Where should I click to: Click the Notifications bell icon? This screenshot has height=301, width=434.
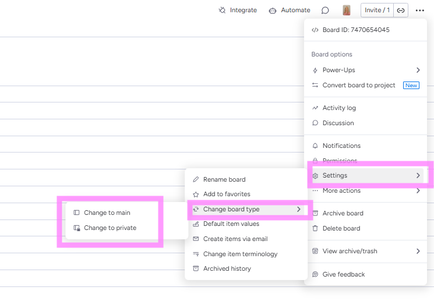(x=315, y=146)
